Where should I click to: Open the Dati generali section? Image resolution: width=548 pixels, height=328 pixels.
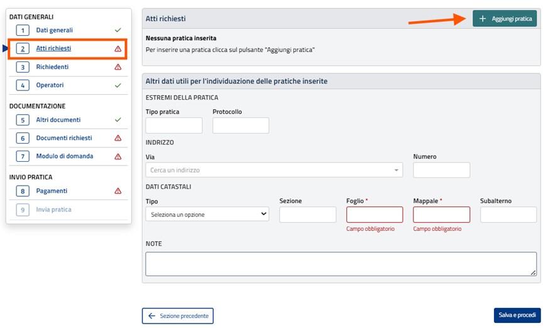tap(54, 30)
